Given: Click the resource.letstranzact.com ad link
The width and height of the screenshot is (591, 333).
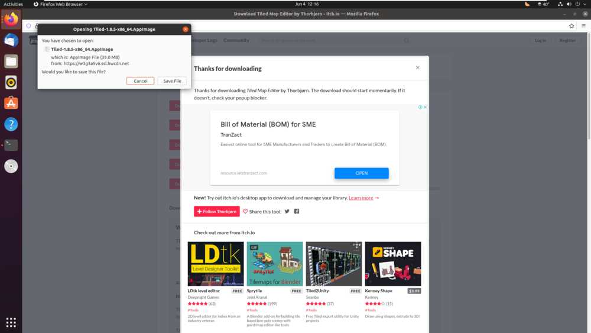Looking at the screenshot, I should click(x=244, y=173).
